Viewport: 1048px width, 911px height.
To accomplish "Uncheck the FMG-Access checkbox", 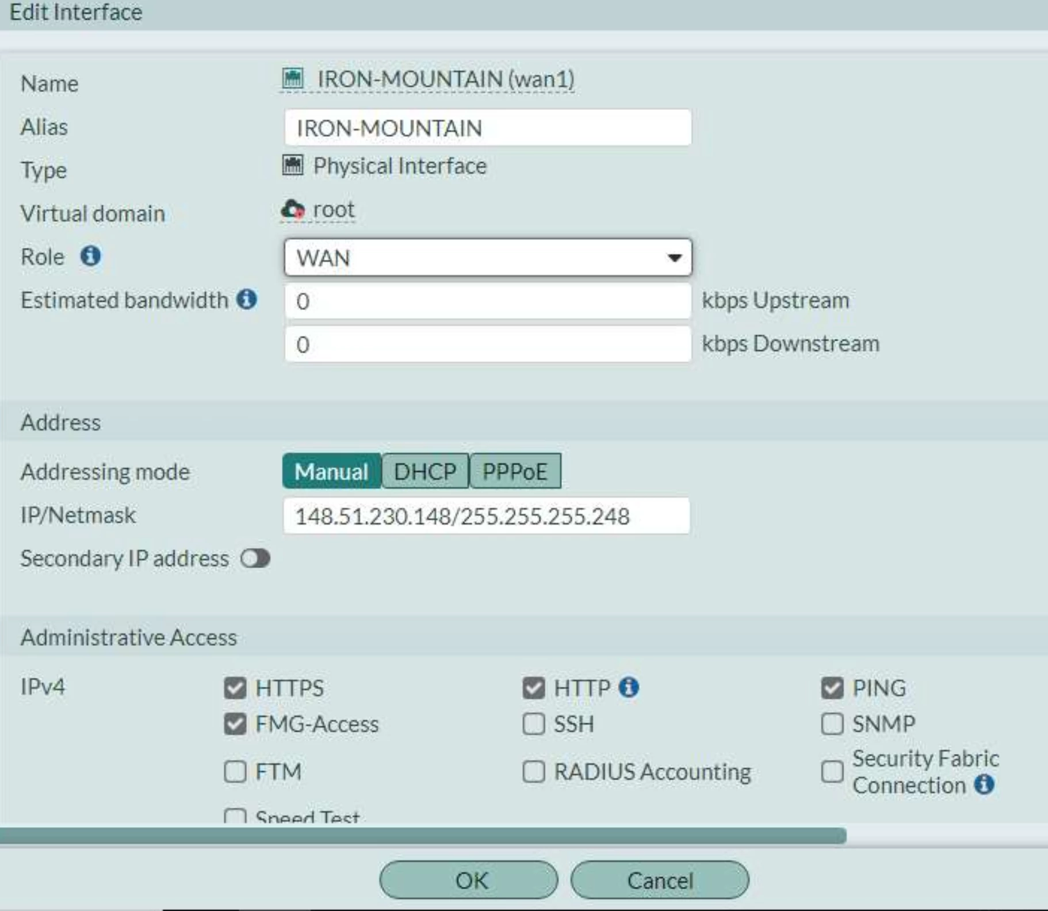I will [x=235, y=724].
